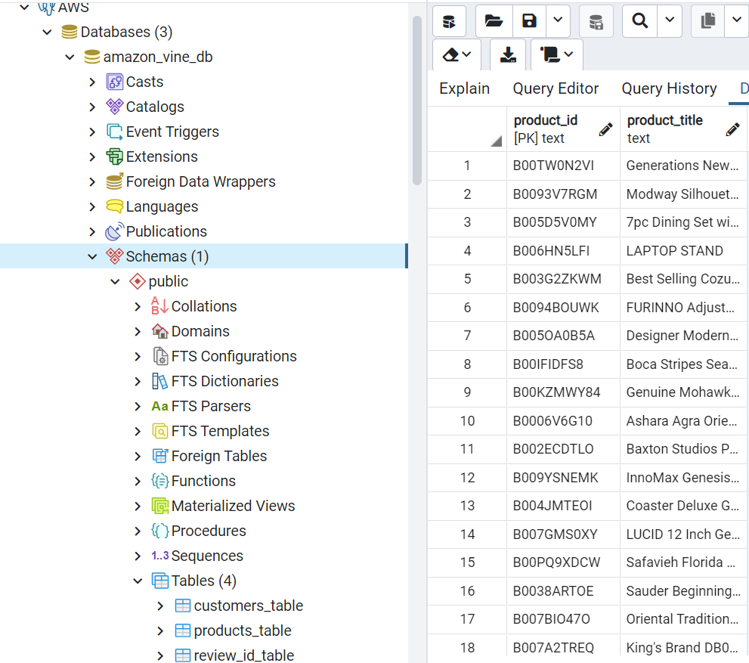Open a SQL file from disk

[x=494, y=21]
